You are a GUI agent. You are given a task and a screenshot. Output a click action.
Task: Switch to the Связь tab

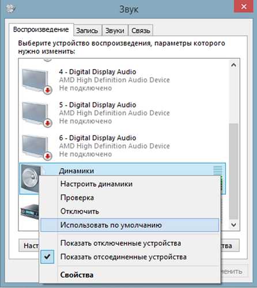[x=141, y=31]
